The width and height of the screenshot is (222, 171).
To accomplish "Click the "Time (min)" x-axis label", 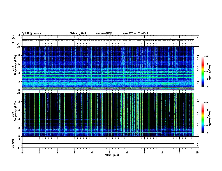I will [112, 155].
